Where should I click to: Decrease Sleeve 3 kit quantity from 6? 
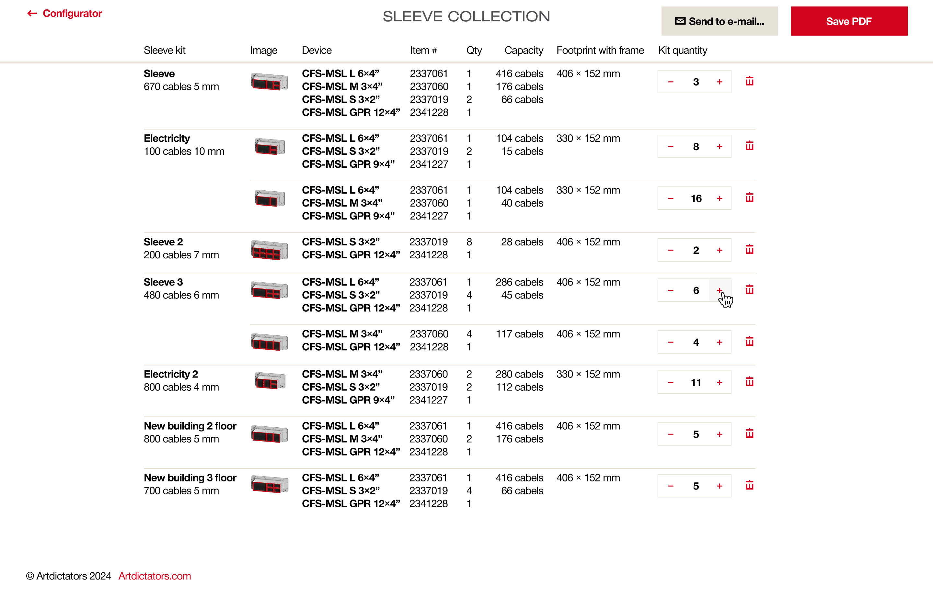(671, 291)
